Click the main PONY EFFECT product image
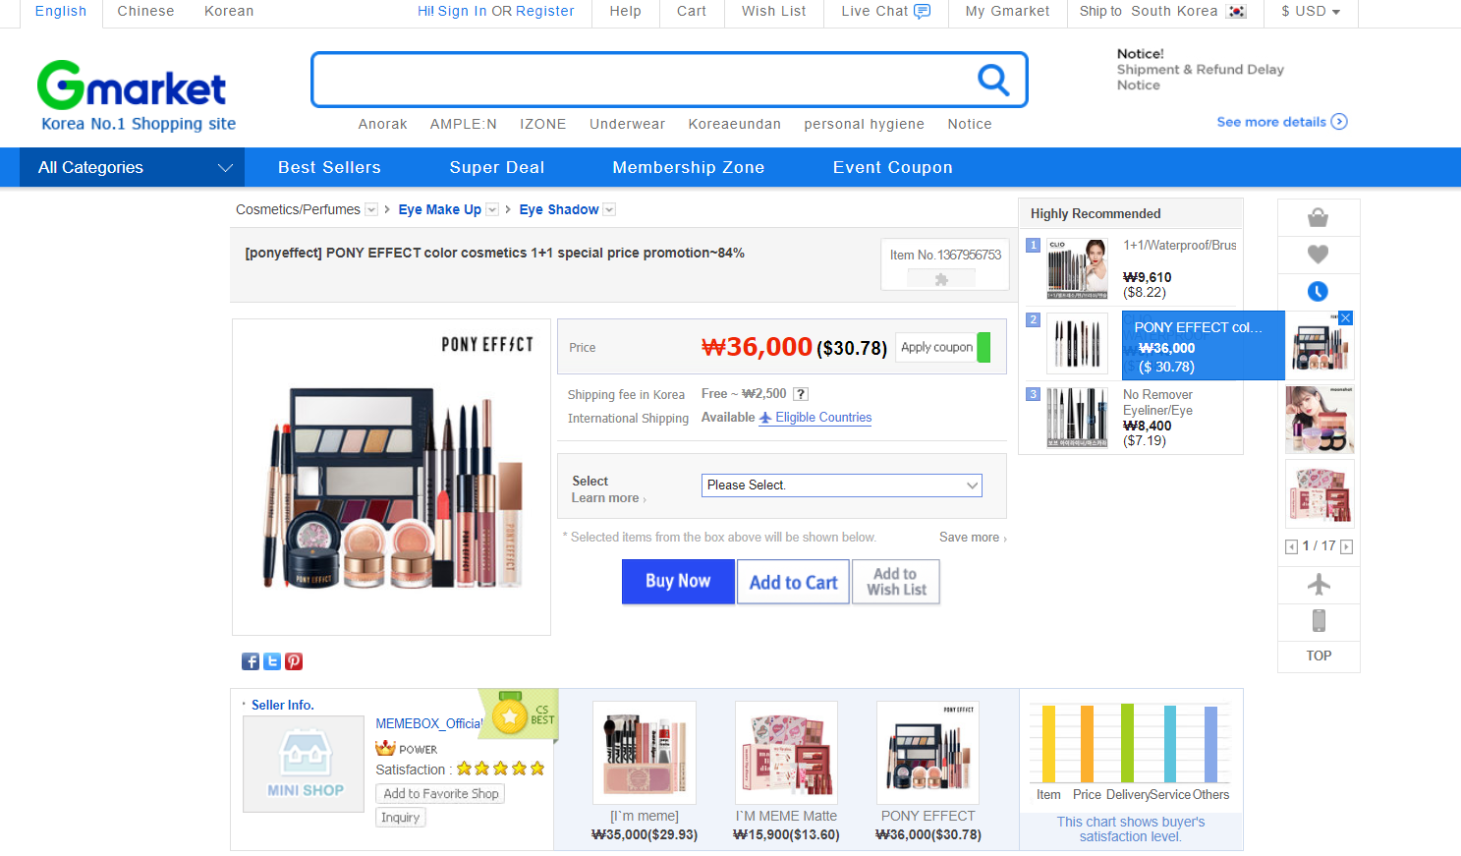The image size is (1461, 856). point(391,478)
